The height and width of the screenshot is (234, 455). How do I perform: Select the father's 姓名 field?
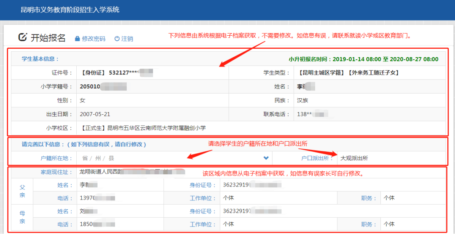120,185
